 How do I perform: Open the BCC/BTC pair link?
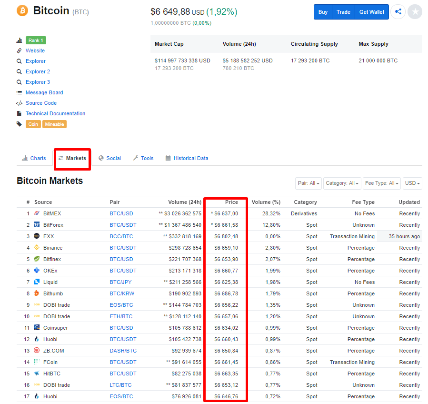coord(121,236)
